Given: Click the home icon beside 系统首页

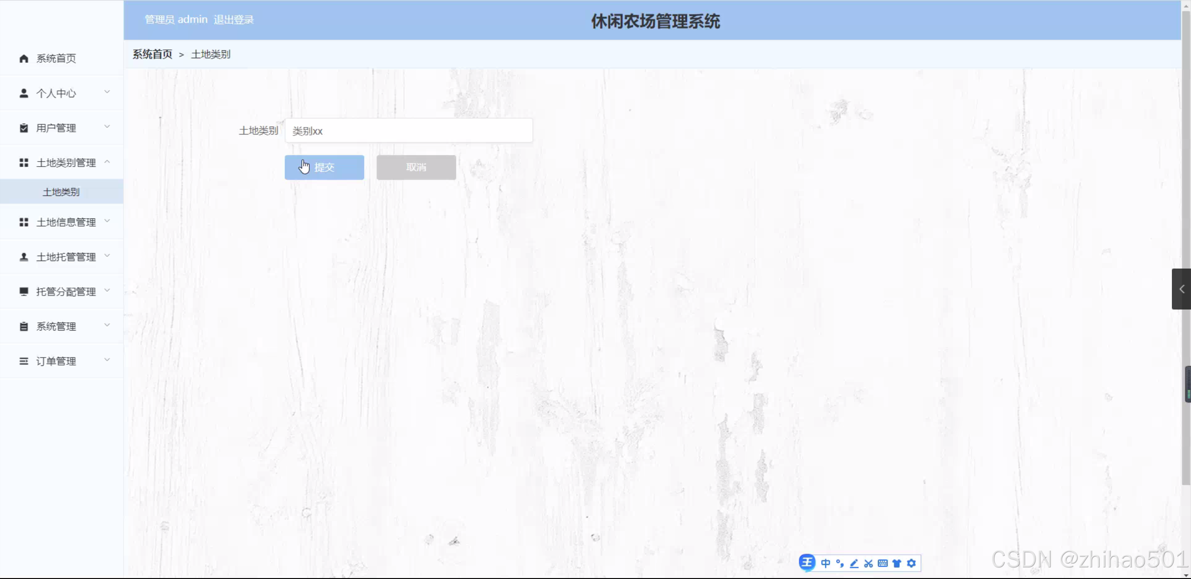Looking at the screenshot, I should [23, 58].
